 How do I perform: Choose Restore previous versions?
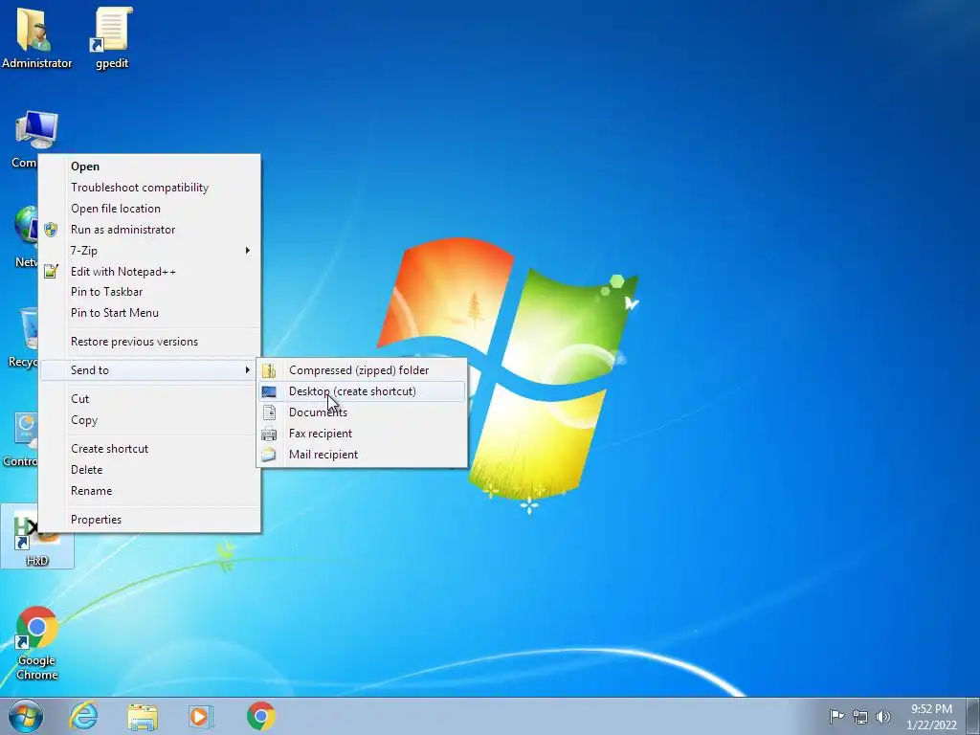(x=150, y=342)
